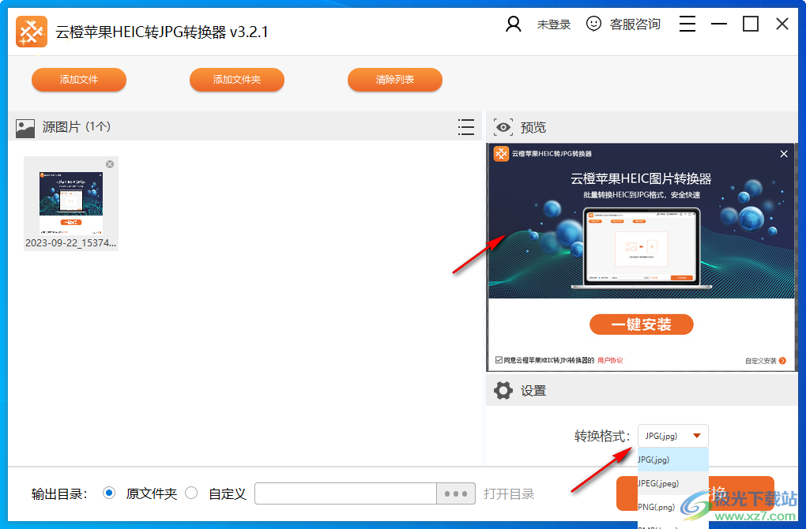Click the customer service smiley icon
Screen dimensions: 806x529
point(593,24)
